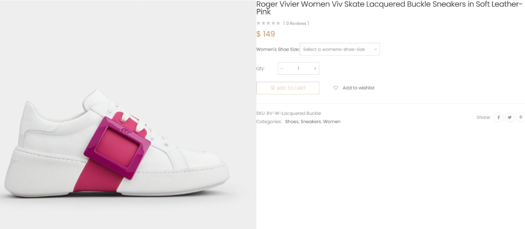Click the first rating star
This screenshot has height=229, width=525.
[x=259, y=23]
